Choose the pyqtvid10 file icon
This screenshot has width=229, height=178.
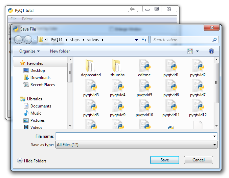pos(144,106)
